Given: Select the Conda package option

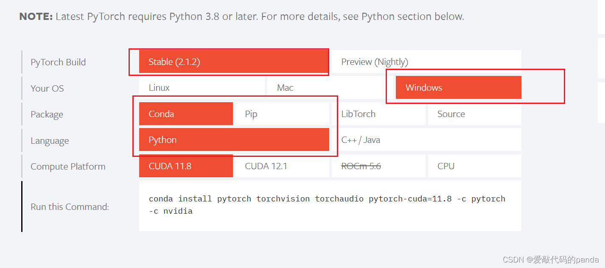Looking at the screenshot, I should 186,114.
